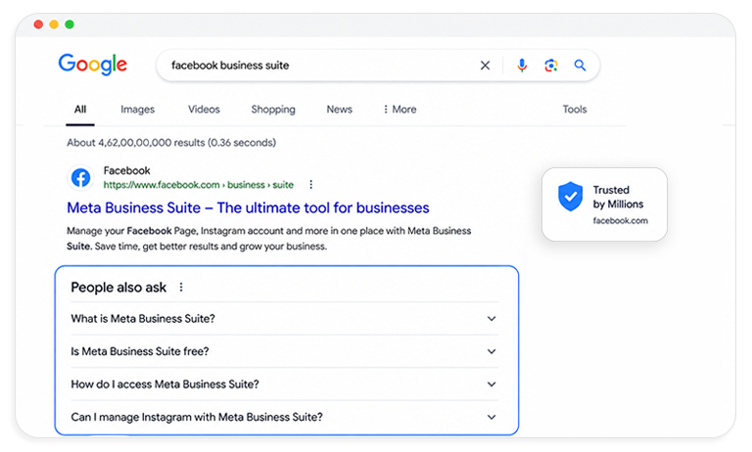
Task: Click the result snippet description text
Action: click(268, 238)
